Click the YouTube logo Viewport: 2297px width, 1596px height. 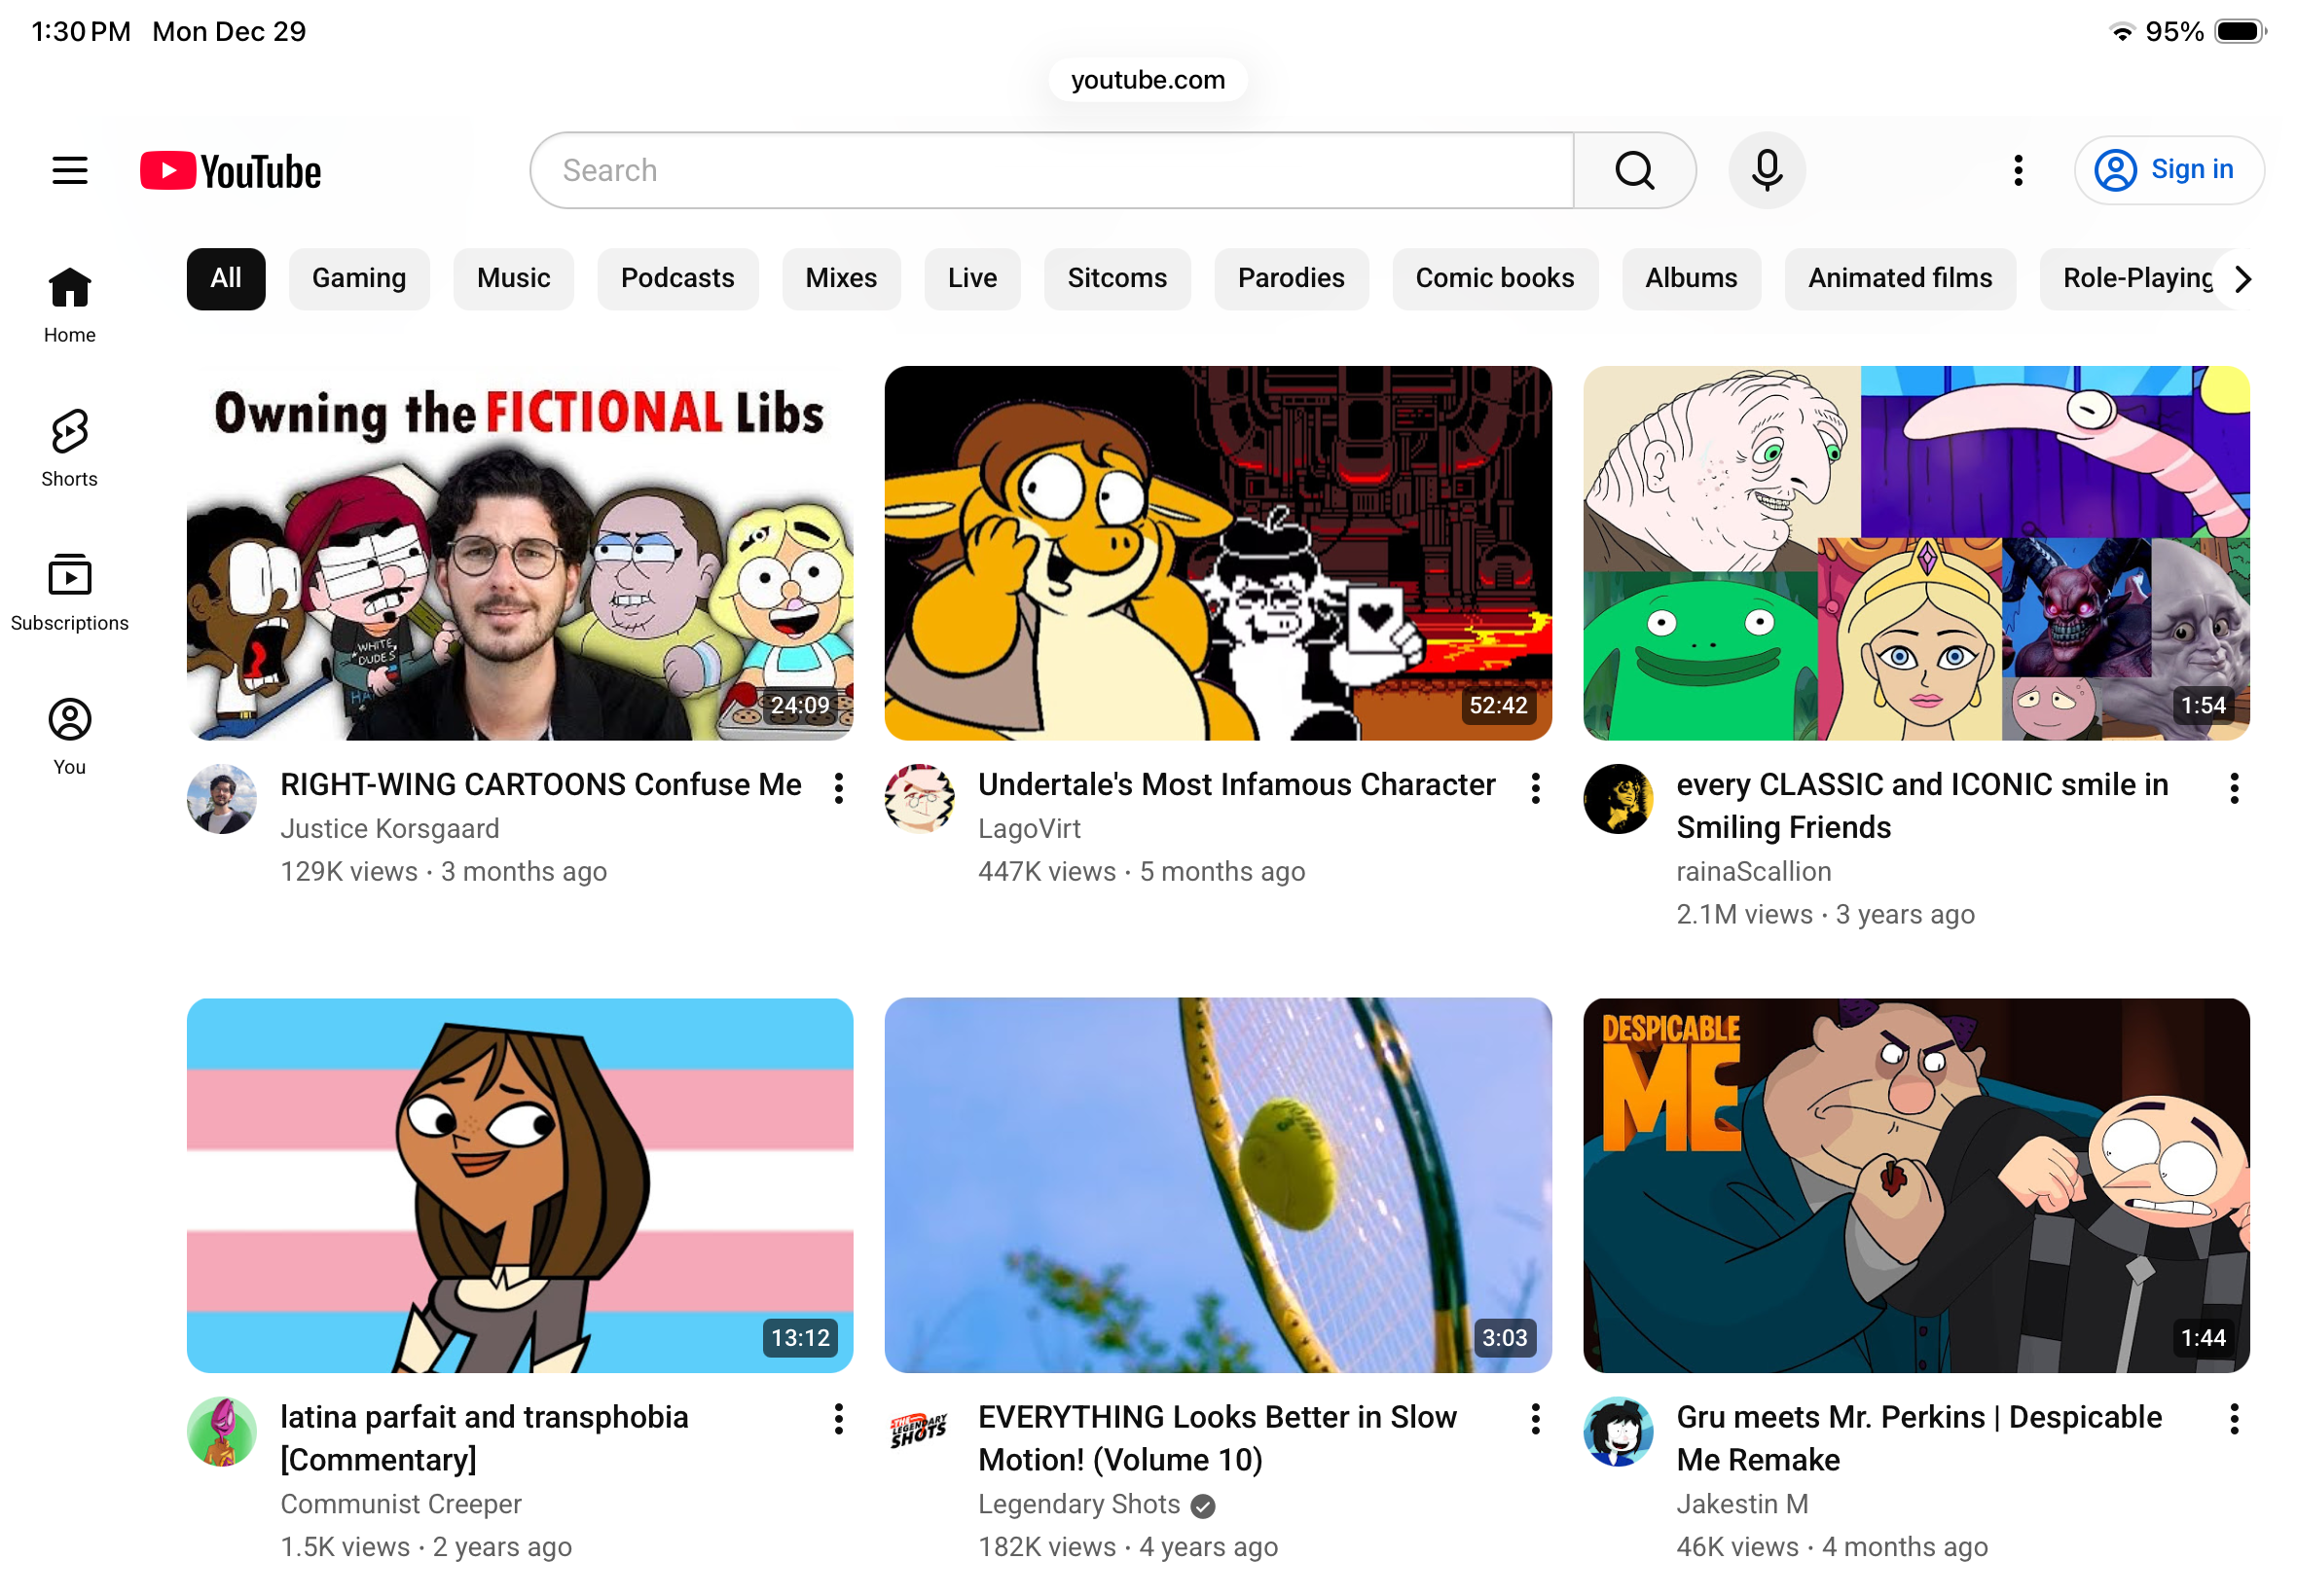coord(230,171)
